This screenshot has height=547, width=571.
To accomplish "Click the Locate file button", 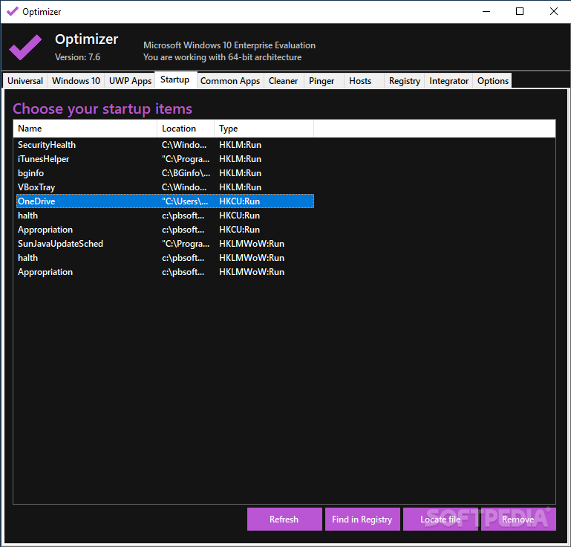I will click(x=440, y=520).
